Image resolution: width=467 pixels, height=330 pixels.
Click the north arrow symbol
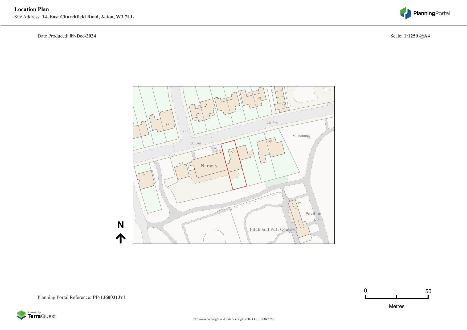coord(121,238)
